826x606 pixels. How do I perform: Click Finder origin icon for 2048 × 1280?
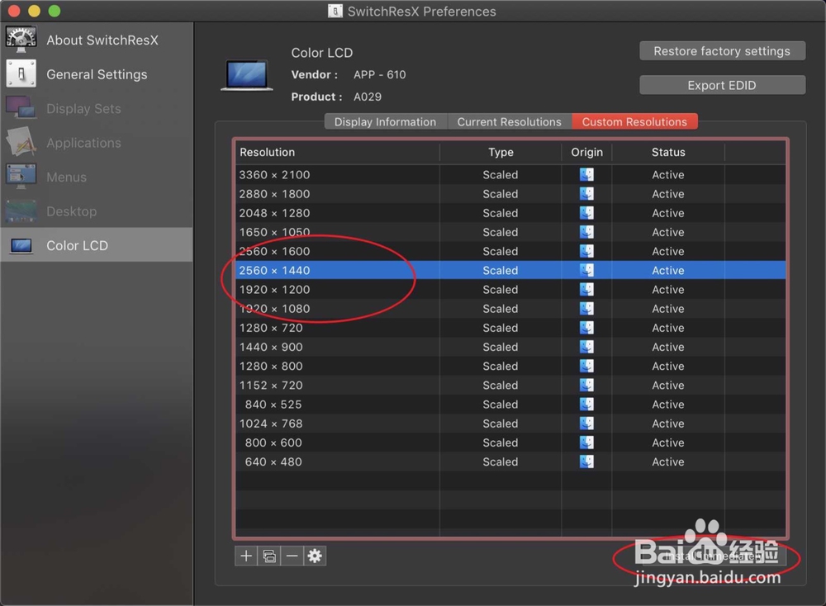tap(586, 213)
